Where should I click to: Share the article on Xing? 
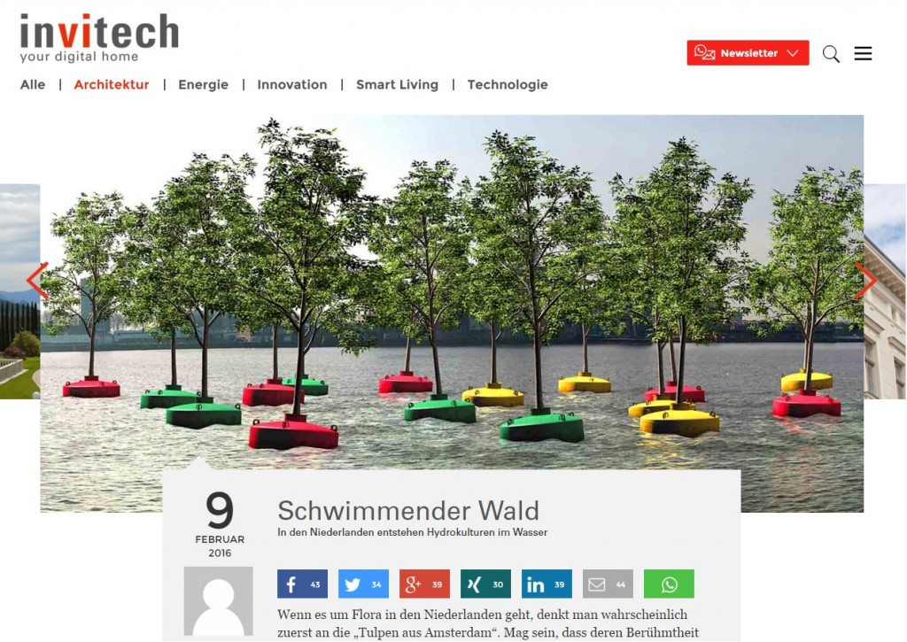(x=485, y=584)
